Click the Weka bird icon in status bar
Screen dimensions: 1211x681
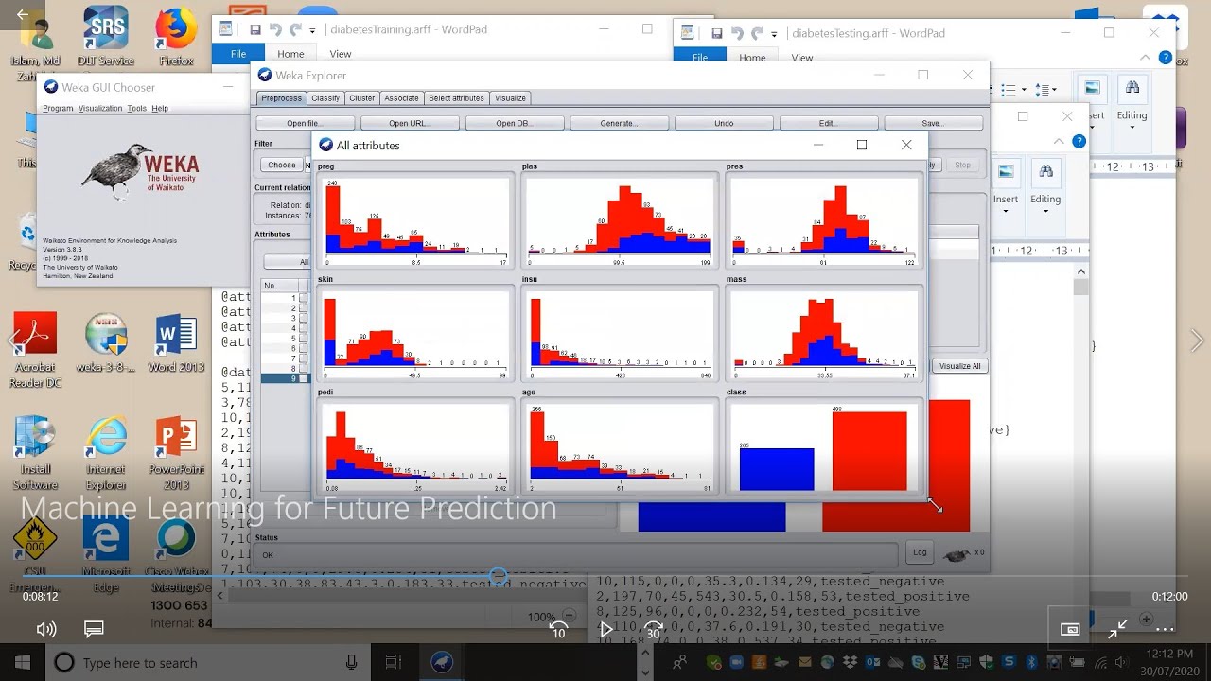957,555
